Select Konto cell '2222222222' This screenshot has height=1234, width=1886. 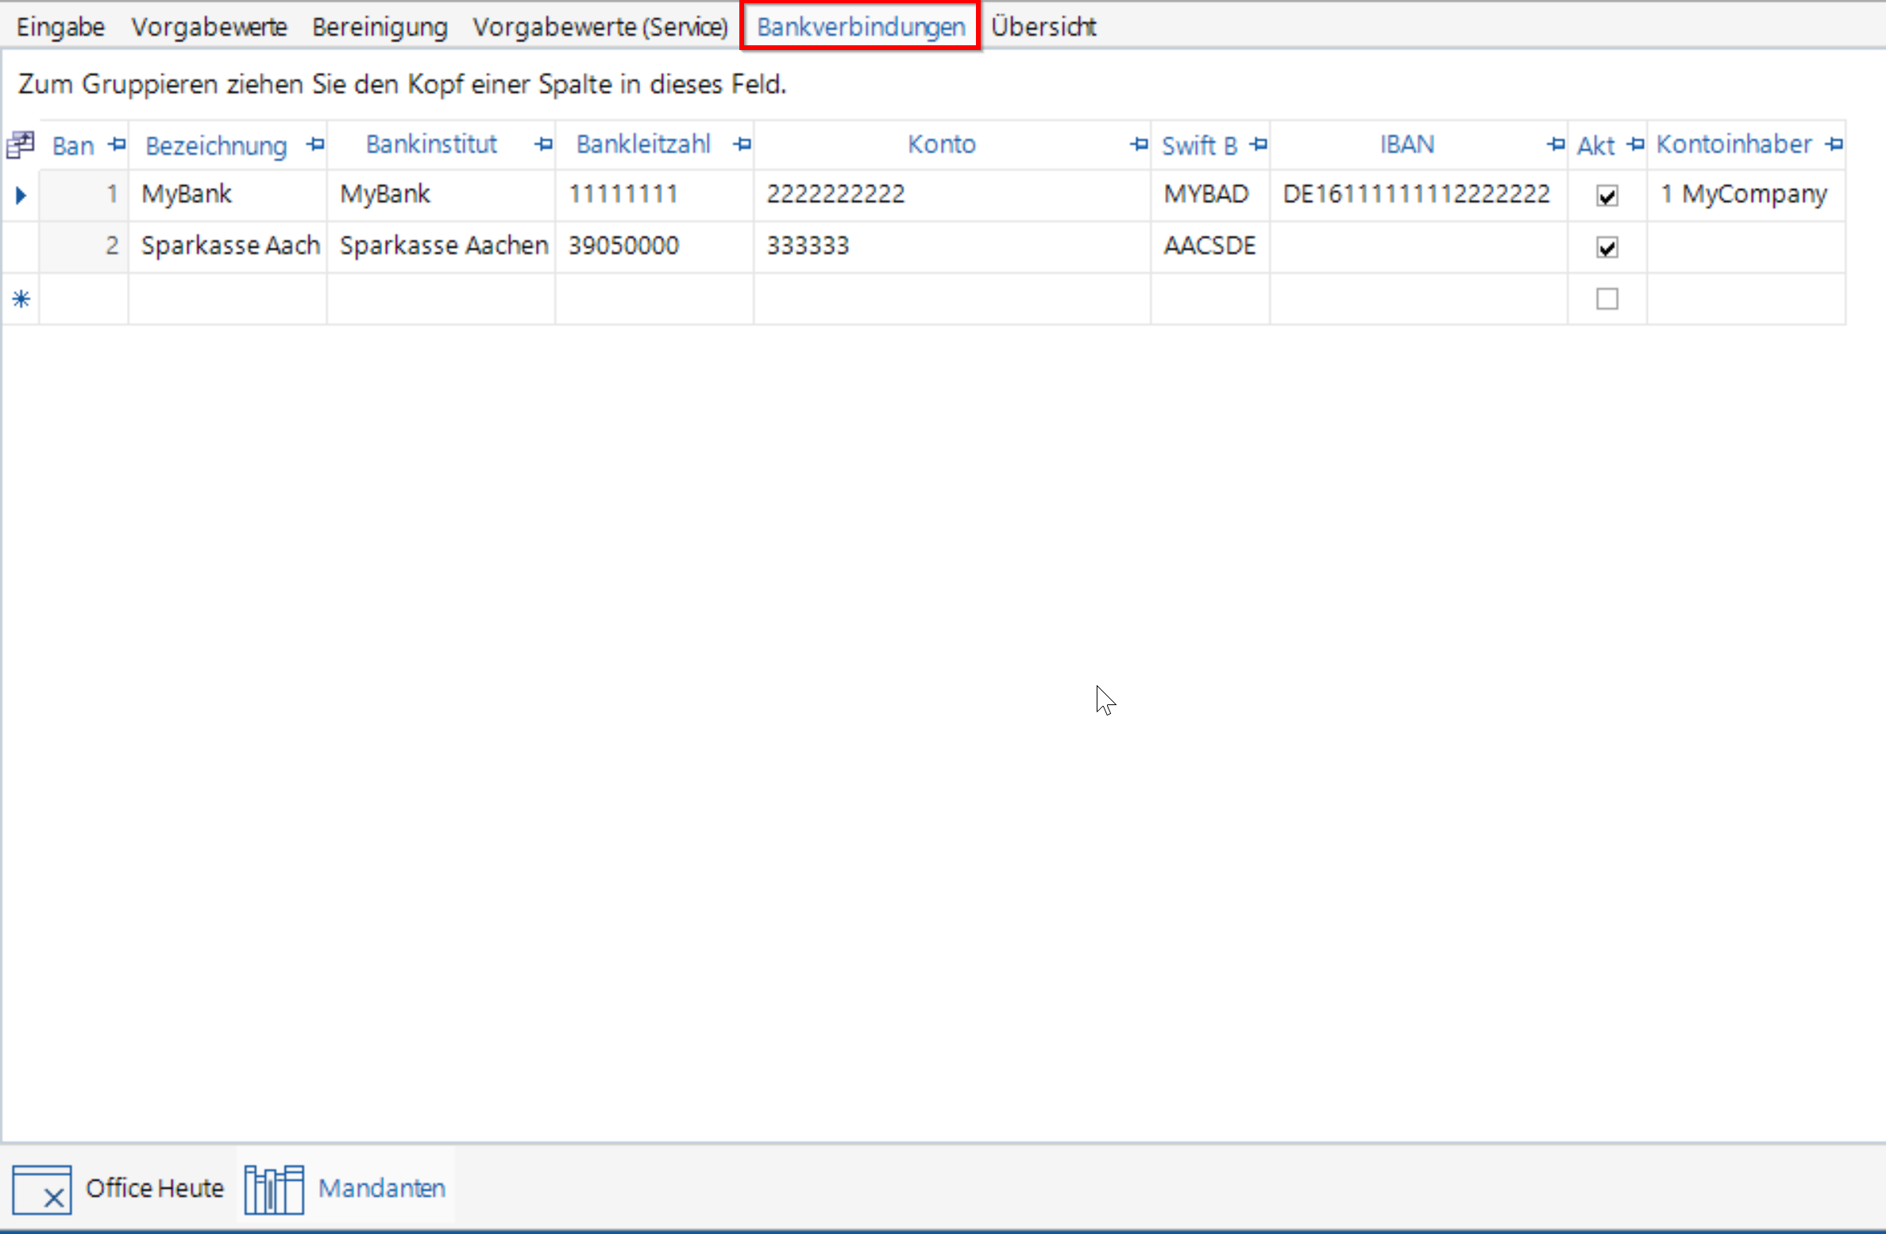click(953, 195)
